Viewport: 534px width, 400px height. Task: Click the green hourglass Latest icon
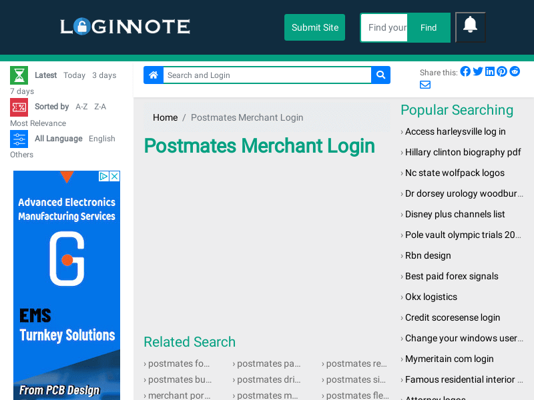pos(19,75)
